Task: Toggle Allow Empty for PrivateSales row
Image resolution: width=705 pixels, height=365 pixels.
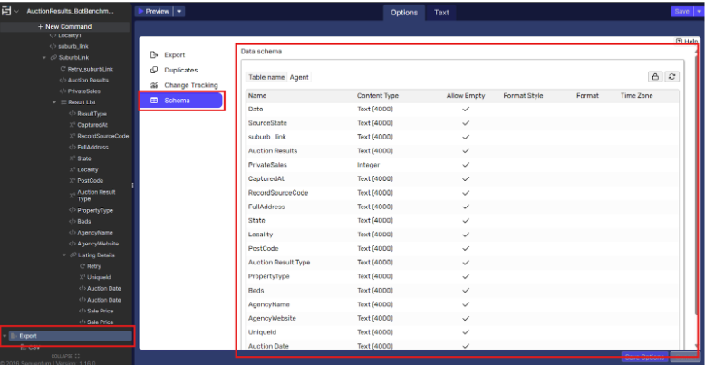Action: pos(466,165)
